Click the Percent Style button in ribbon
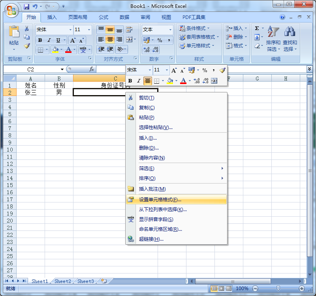Screen dimensions: 316x296 point(160,40)
